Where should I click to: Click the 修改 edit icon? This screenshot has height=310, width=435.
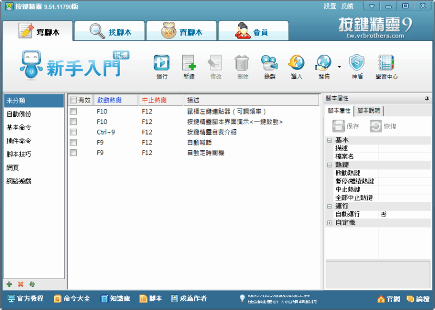(215, 67)
